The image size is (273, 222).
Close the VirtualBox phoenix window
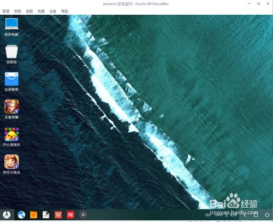[268, 4]
